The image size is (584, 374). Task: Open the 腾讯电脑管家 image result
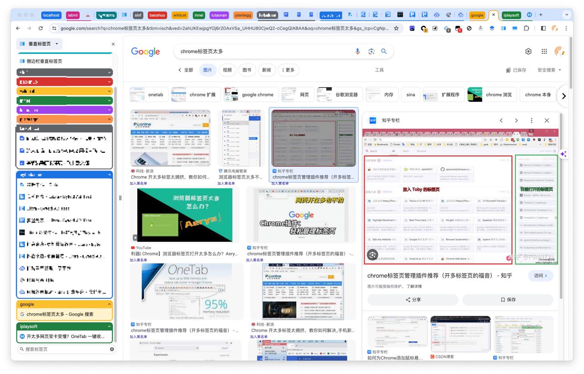click(x=241, y=138)
